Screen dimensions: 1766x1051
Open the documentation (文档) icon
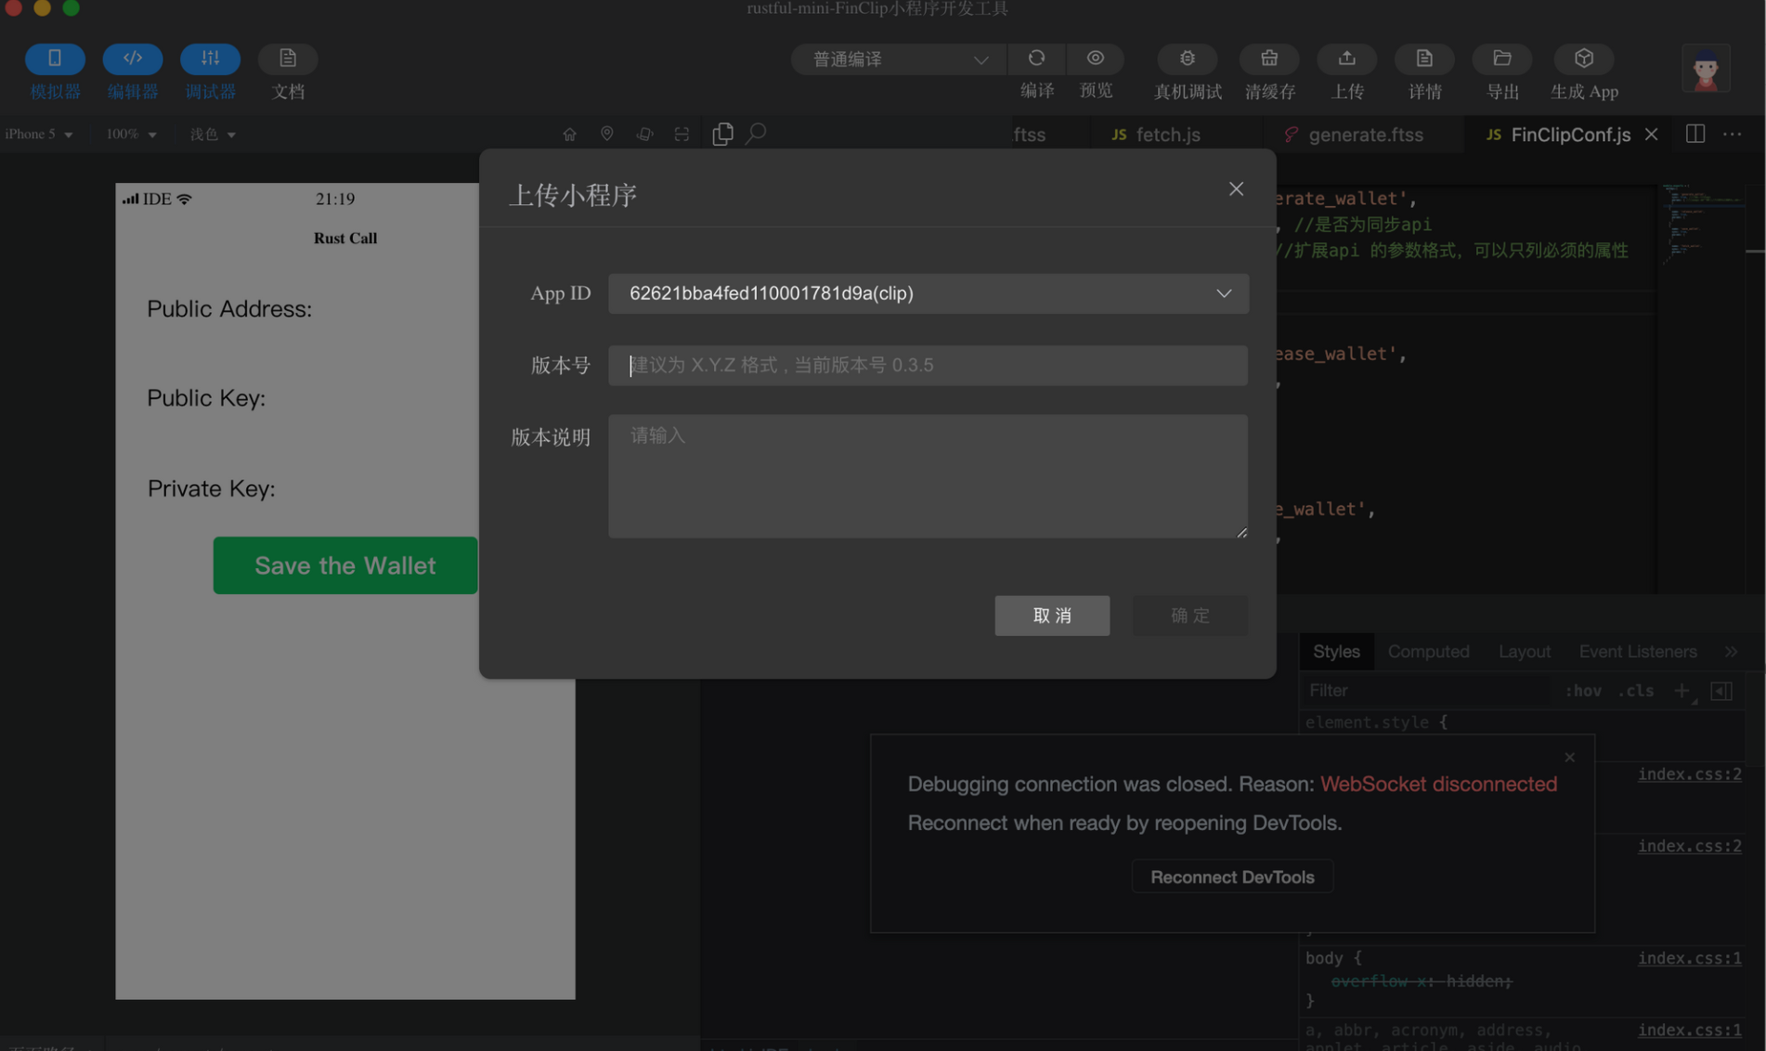click(x=288, y=59)
